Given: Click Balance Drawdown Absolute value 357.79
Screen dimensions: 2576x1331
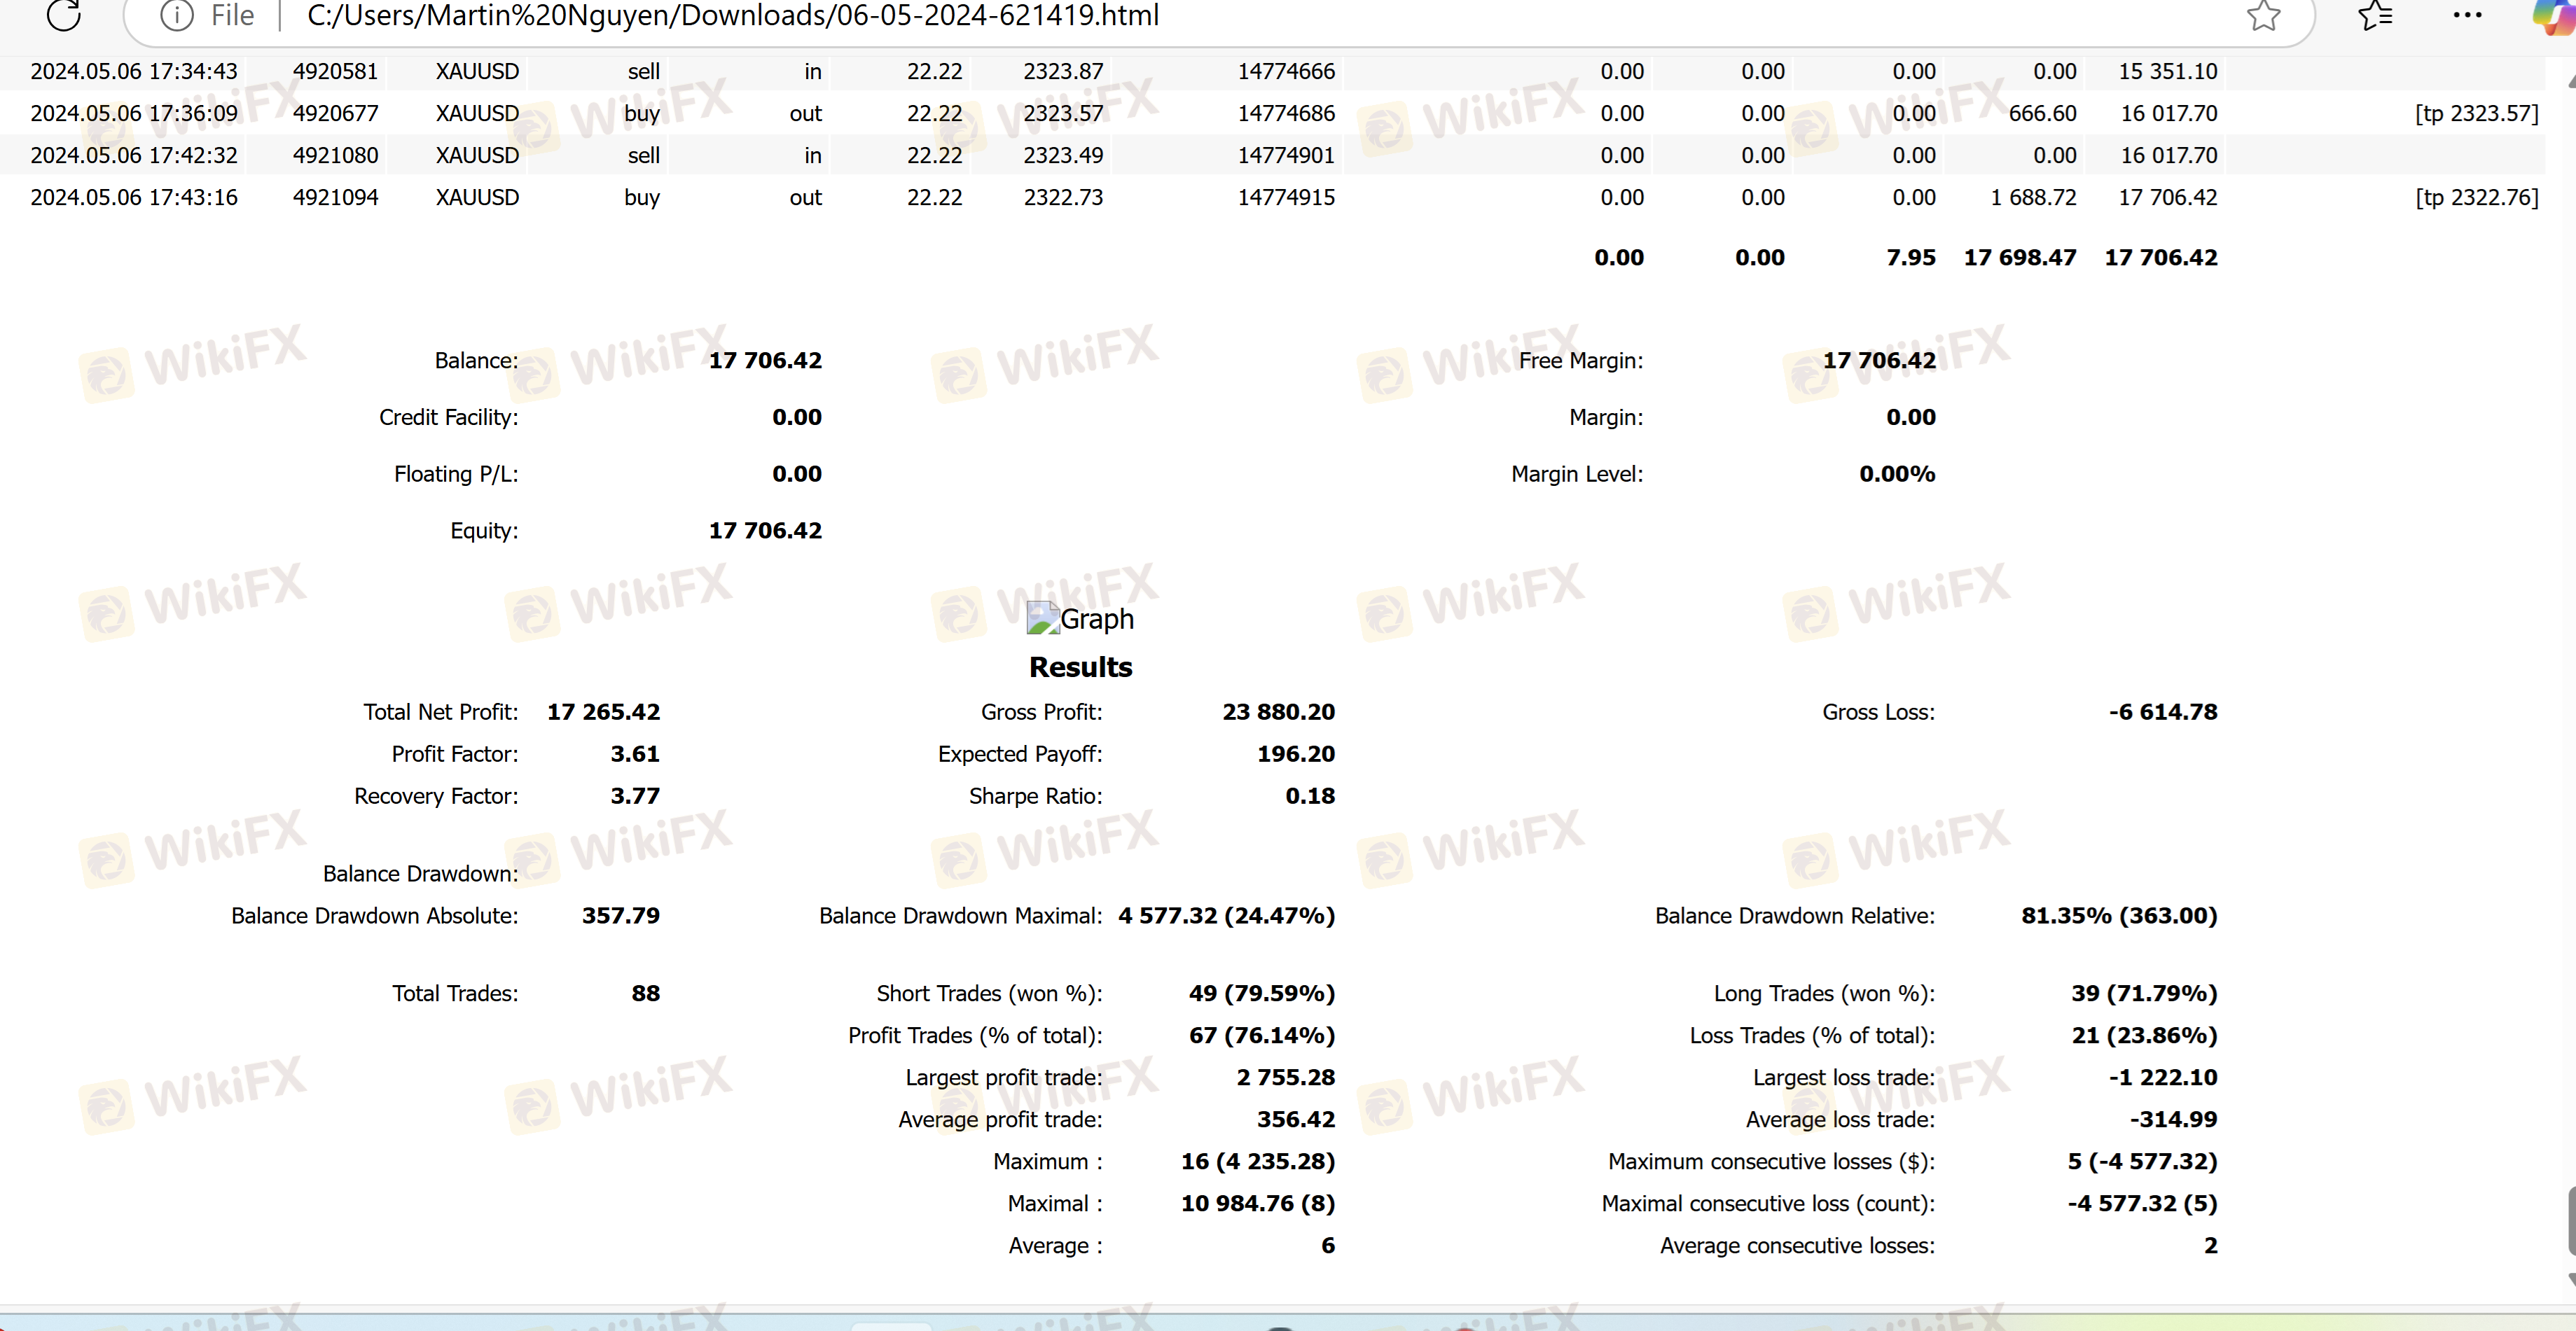Looking at the screenshot, I should click(x=621, y=916).
